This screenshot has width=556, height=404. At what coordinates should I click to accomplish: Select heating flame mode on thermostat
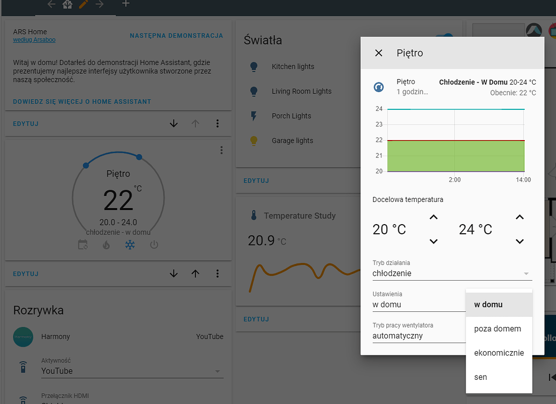click(x=106, y=245)
